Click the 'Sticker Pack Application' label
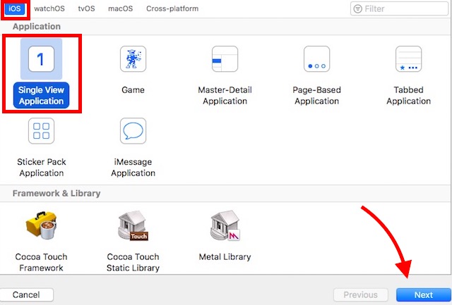This screenshot has width=452, height=305. tap(41, 168)
